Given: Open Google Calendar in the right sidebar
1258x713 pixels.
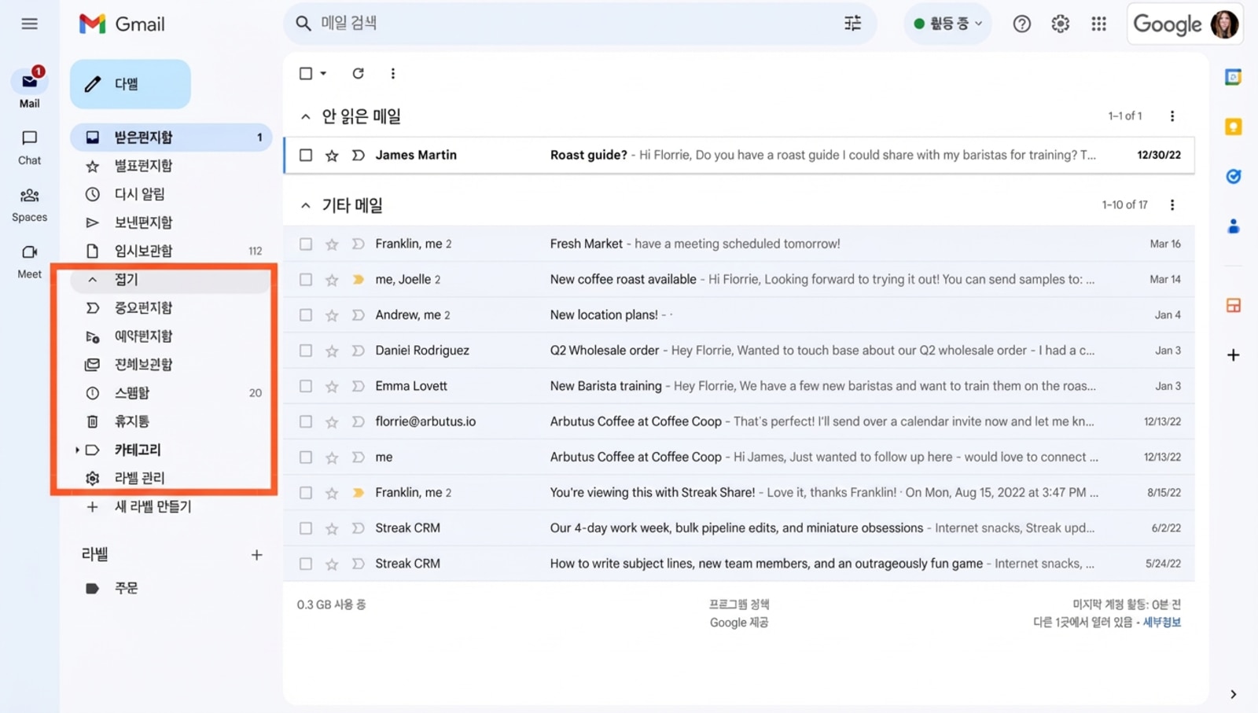Looking at the screenshot, I should pos(1233,77).
